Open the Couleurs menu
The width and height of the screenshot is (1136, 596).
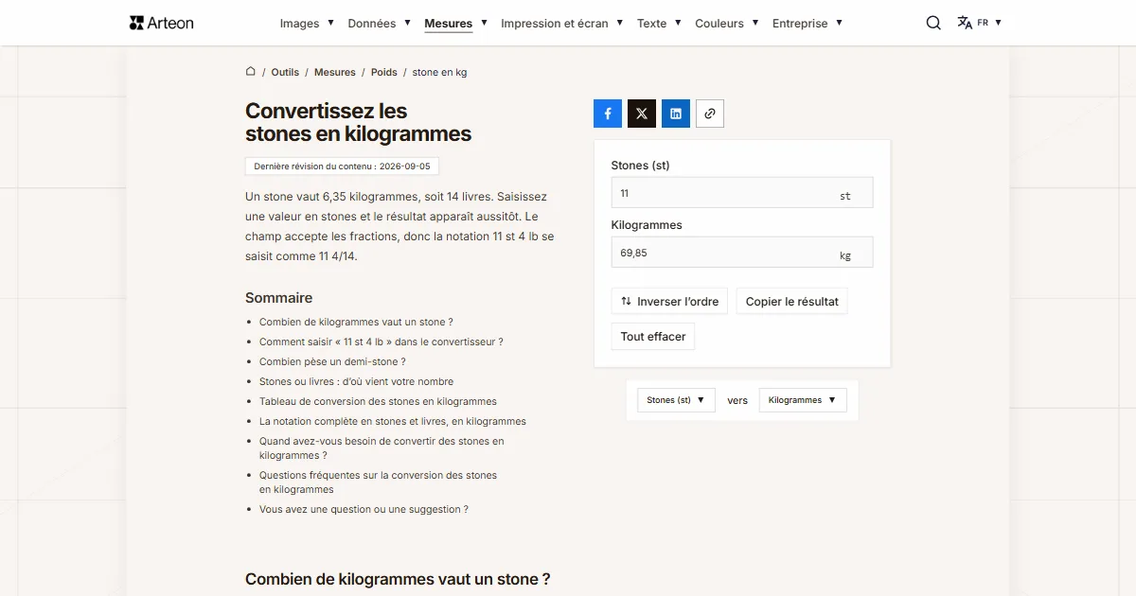(x=727, y=23)
